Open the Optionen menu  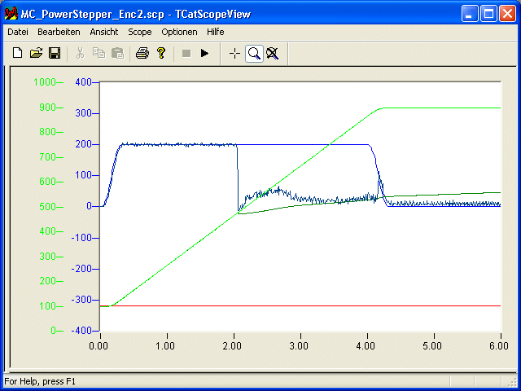click(179, 32)
